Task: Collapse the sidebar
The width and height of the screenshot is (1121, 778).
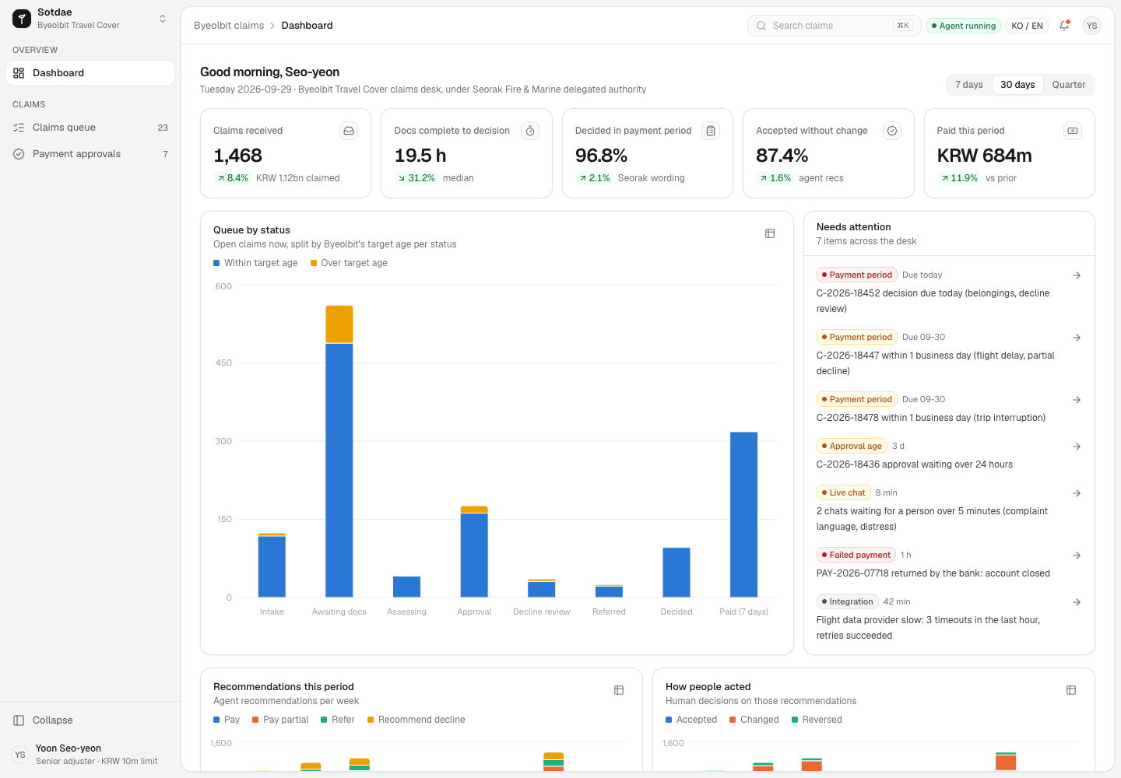Action: pos(90,720)
